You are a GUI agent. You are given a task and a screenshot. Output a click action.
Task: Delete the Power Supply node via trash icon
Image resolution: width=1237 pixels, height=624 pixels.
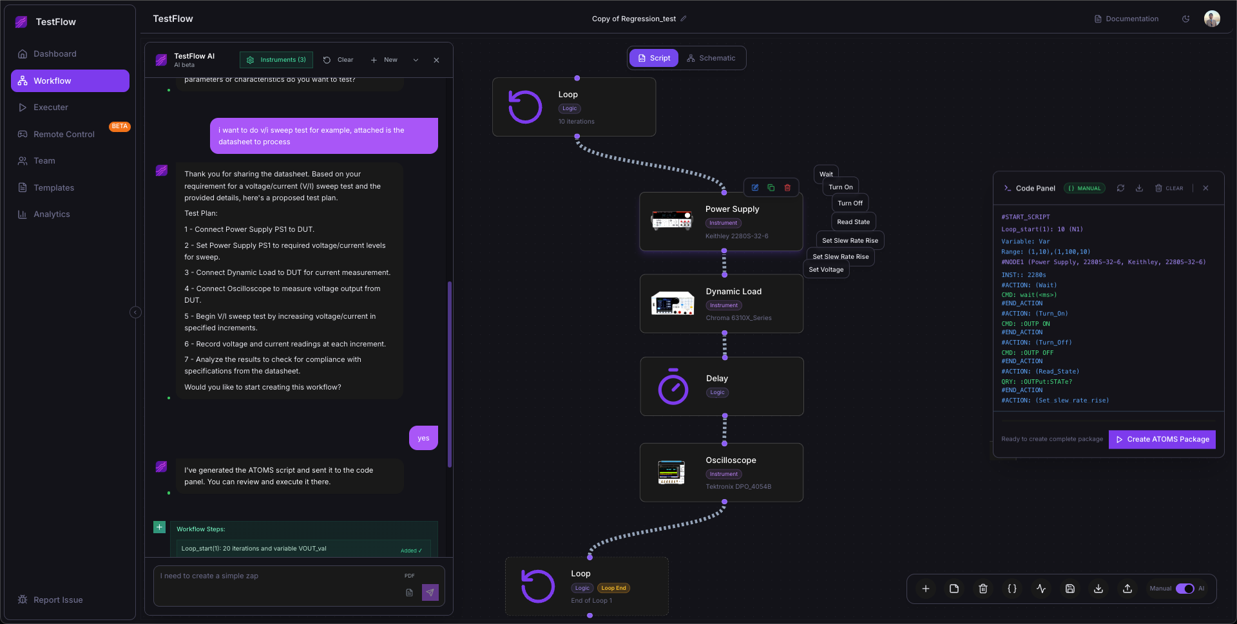click(787, 187)
